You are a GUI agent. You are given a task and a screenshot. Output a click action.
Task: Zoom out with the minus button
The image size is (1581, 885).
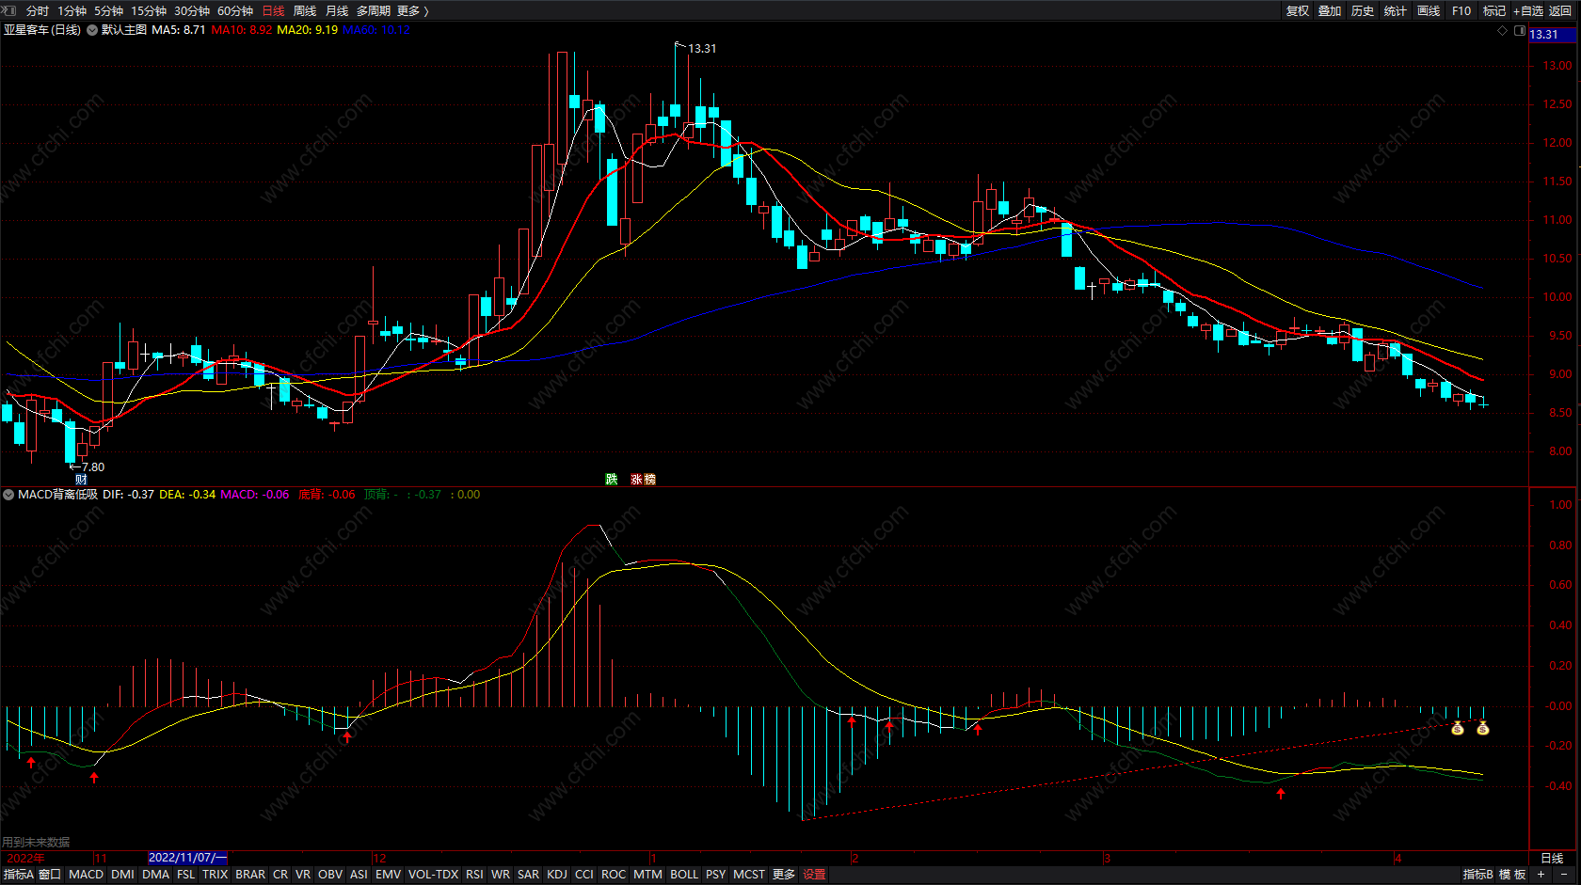coord(1564,875)
